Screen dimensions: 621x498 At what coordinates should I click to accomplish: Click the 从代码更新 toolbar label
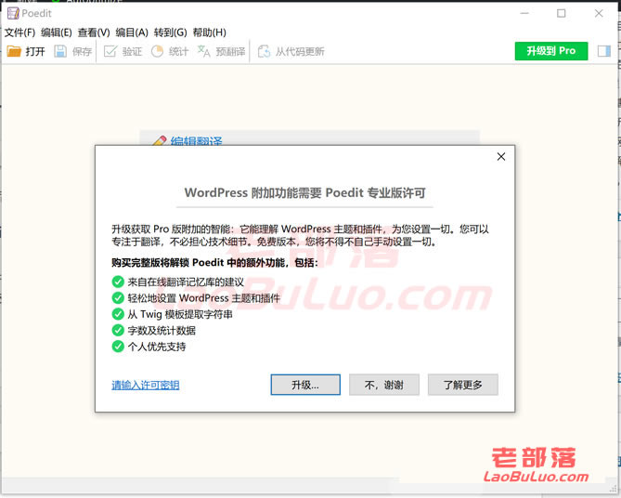pyautogui.click(x=300, y=51)
